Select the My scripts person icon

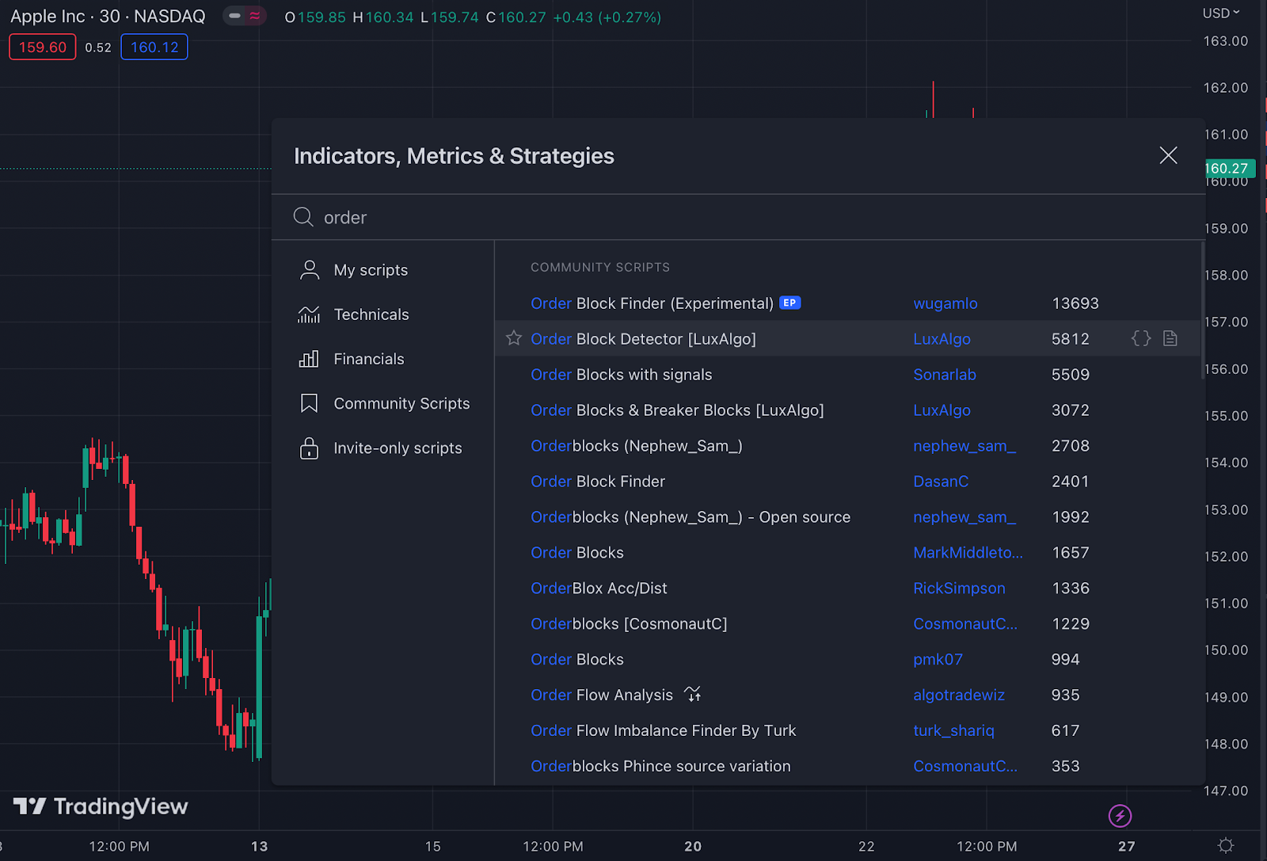[309, 269]
